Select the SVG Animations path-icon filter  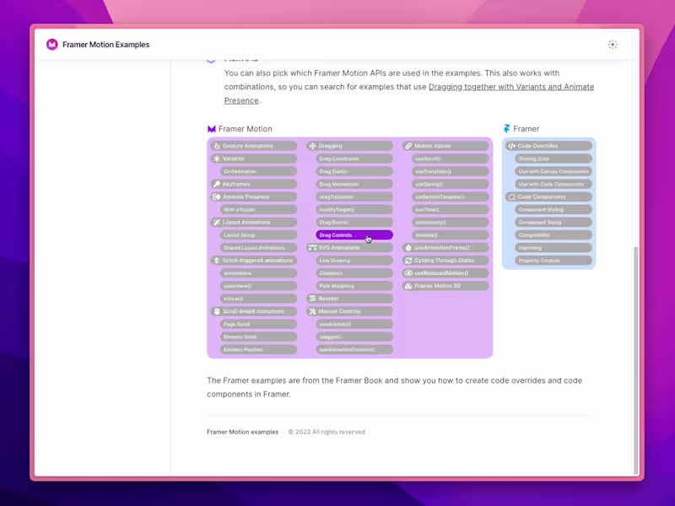point(349,247)
